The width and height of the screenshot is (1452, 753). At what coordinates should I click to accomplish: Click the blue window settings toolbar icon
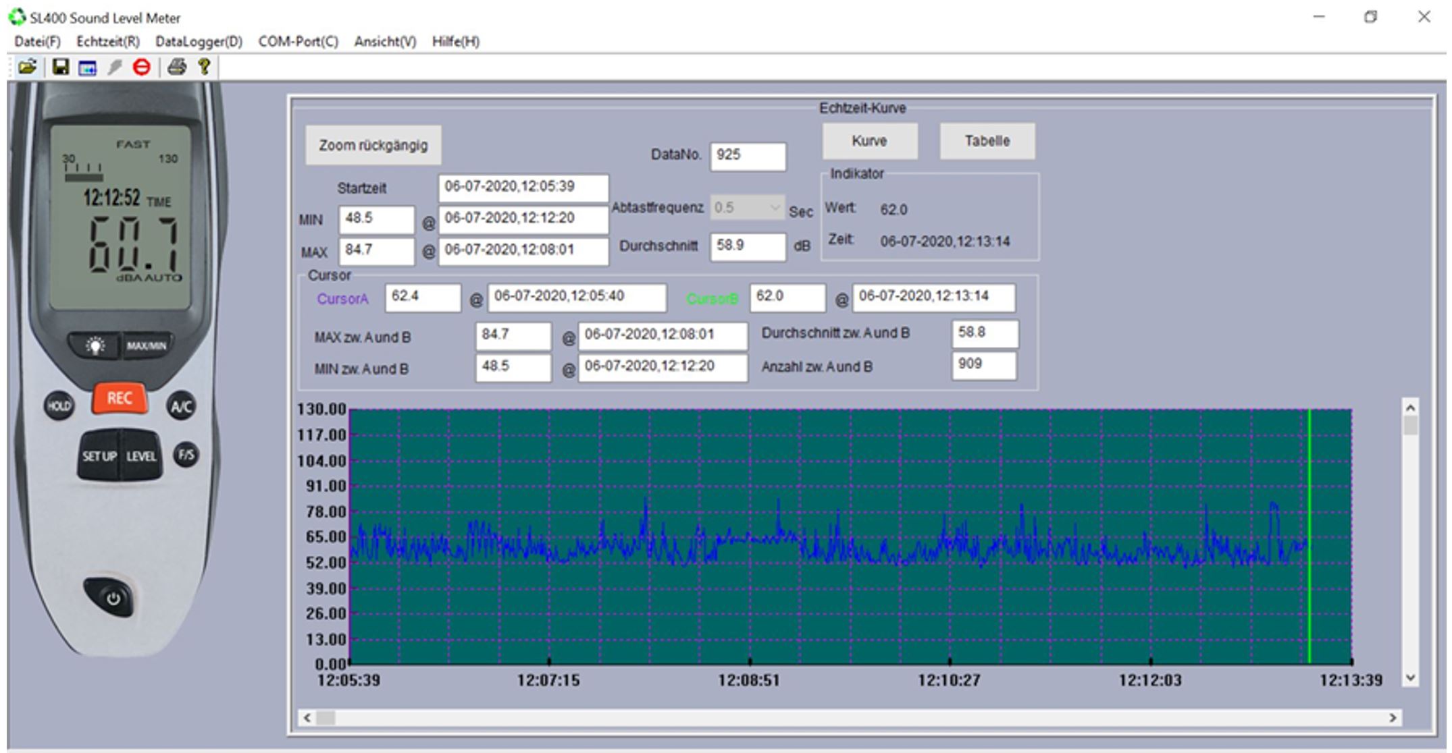87,67
